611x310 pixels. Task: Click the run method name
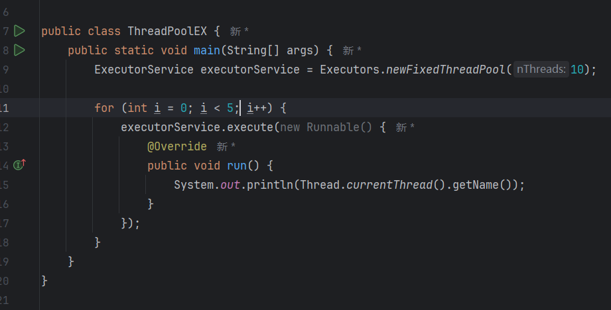pyautogui.click(x=237, y=166)
